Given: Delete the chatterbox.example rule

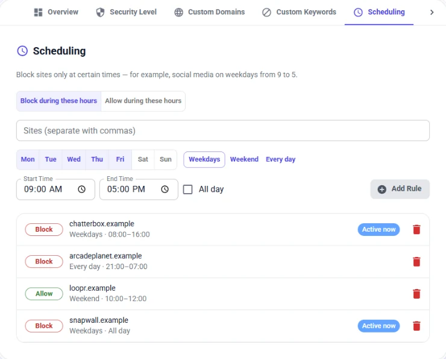Looking at the screenshot, I should click(416, 229).
